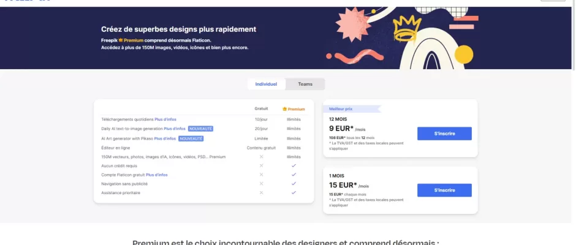Click the Gratuit cross icon for Aucun crédit requis
The width and height of the screenshot is (576, 245).
[x=261, y=165]
